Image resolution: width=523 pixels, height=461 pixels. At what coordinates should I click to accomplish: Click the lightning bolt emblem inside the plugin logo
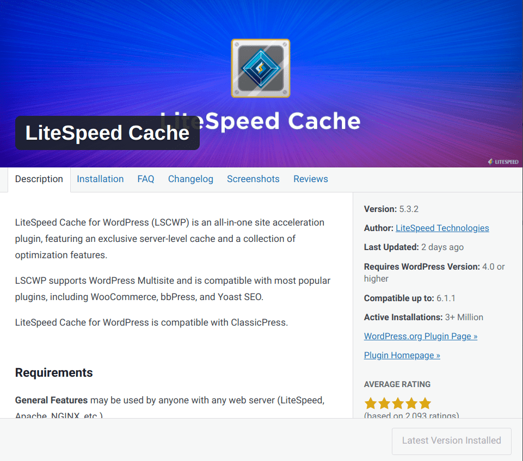(x=260, y=67)
